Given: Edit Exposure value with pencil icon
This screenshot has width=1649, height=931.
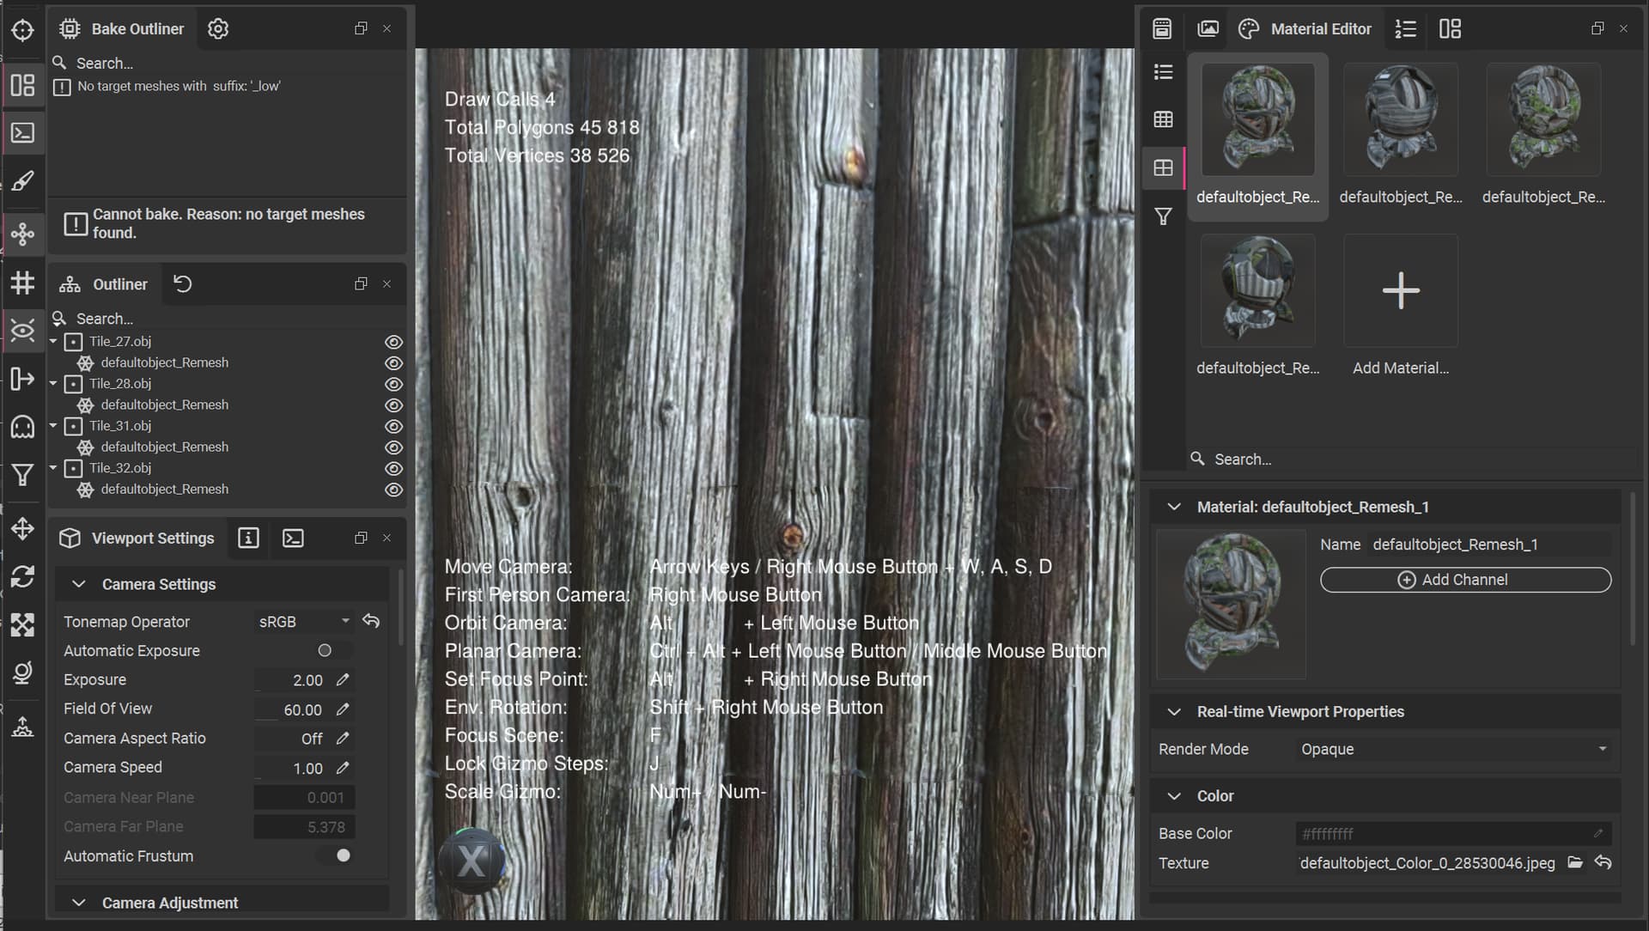Looking at the screenshot, I should pos(343,679).
